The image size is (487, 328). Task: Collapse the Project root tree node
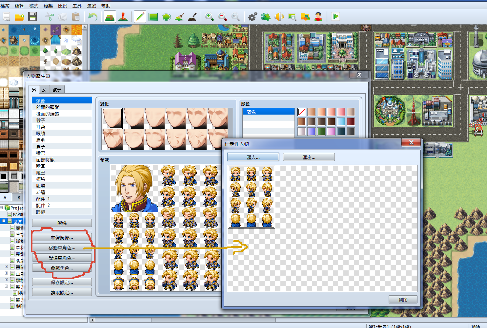(1, 208)
